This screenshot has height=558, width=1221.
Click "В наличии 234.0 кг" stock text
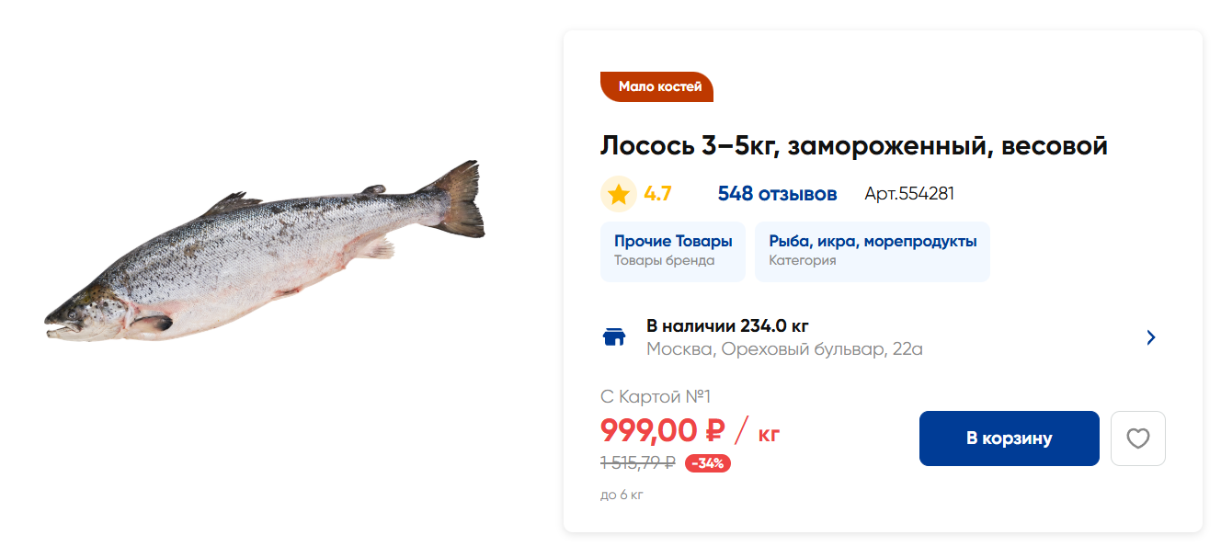click(727, 326)
